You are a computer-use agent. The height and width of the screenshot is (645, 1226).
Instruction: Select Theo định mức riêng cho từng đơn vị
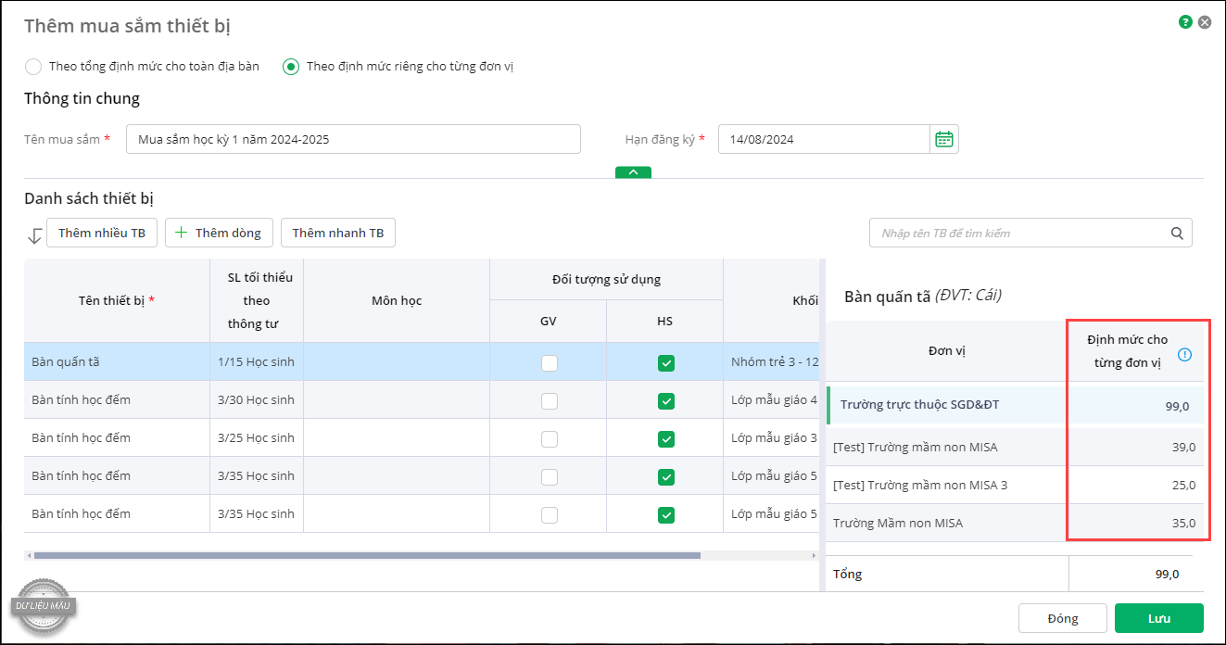[291, 67]
